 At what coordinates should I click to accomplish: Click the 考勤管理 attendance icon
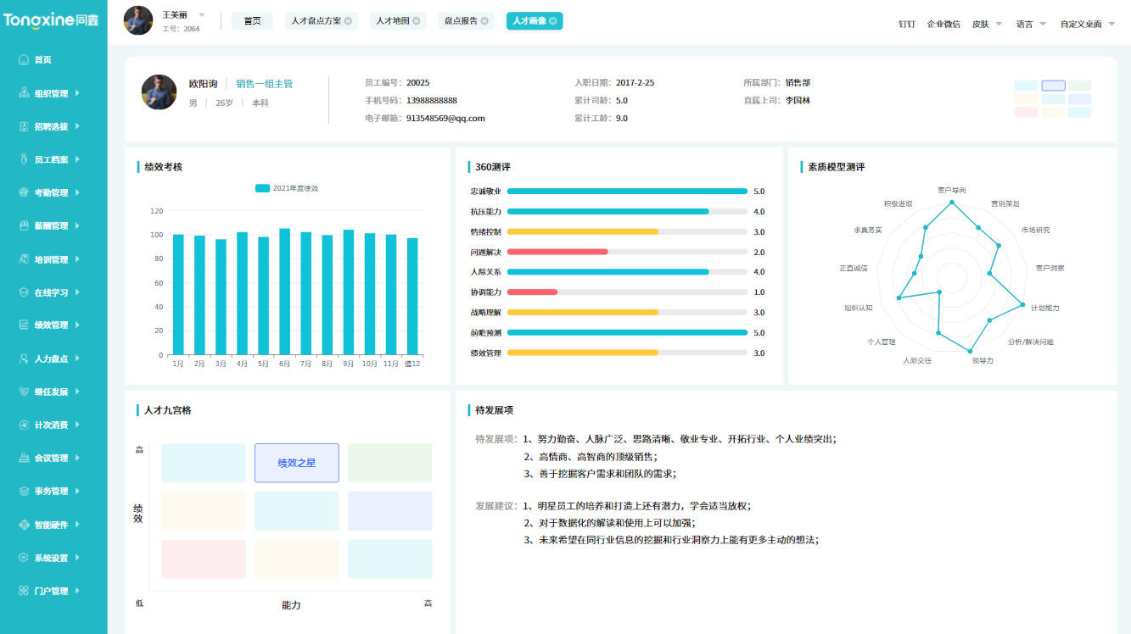[21, 192]
